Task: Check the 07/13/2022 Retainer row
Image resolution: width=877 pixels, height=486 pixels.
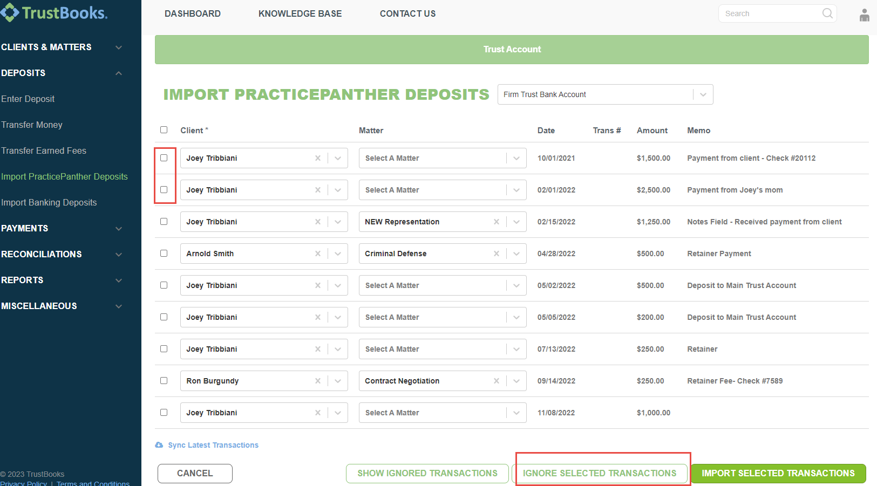Action: pos(164,348)
